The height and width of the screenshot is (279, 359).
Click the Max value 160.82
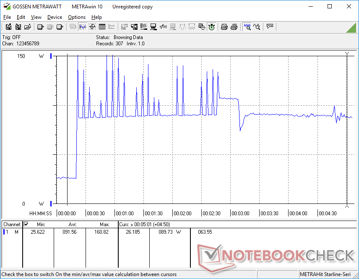pyautogui.click(x=101, y=232)
